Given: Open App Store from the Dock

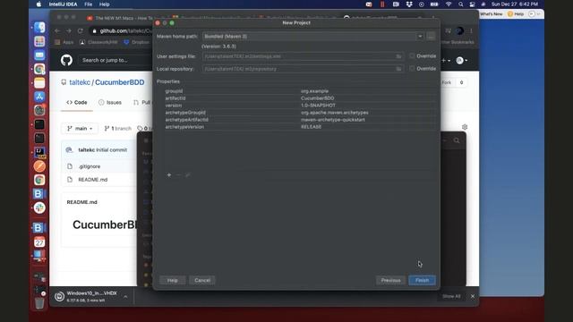Looking at the screenshot, I should pos(39,97).
